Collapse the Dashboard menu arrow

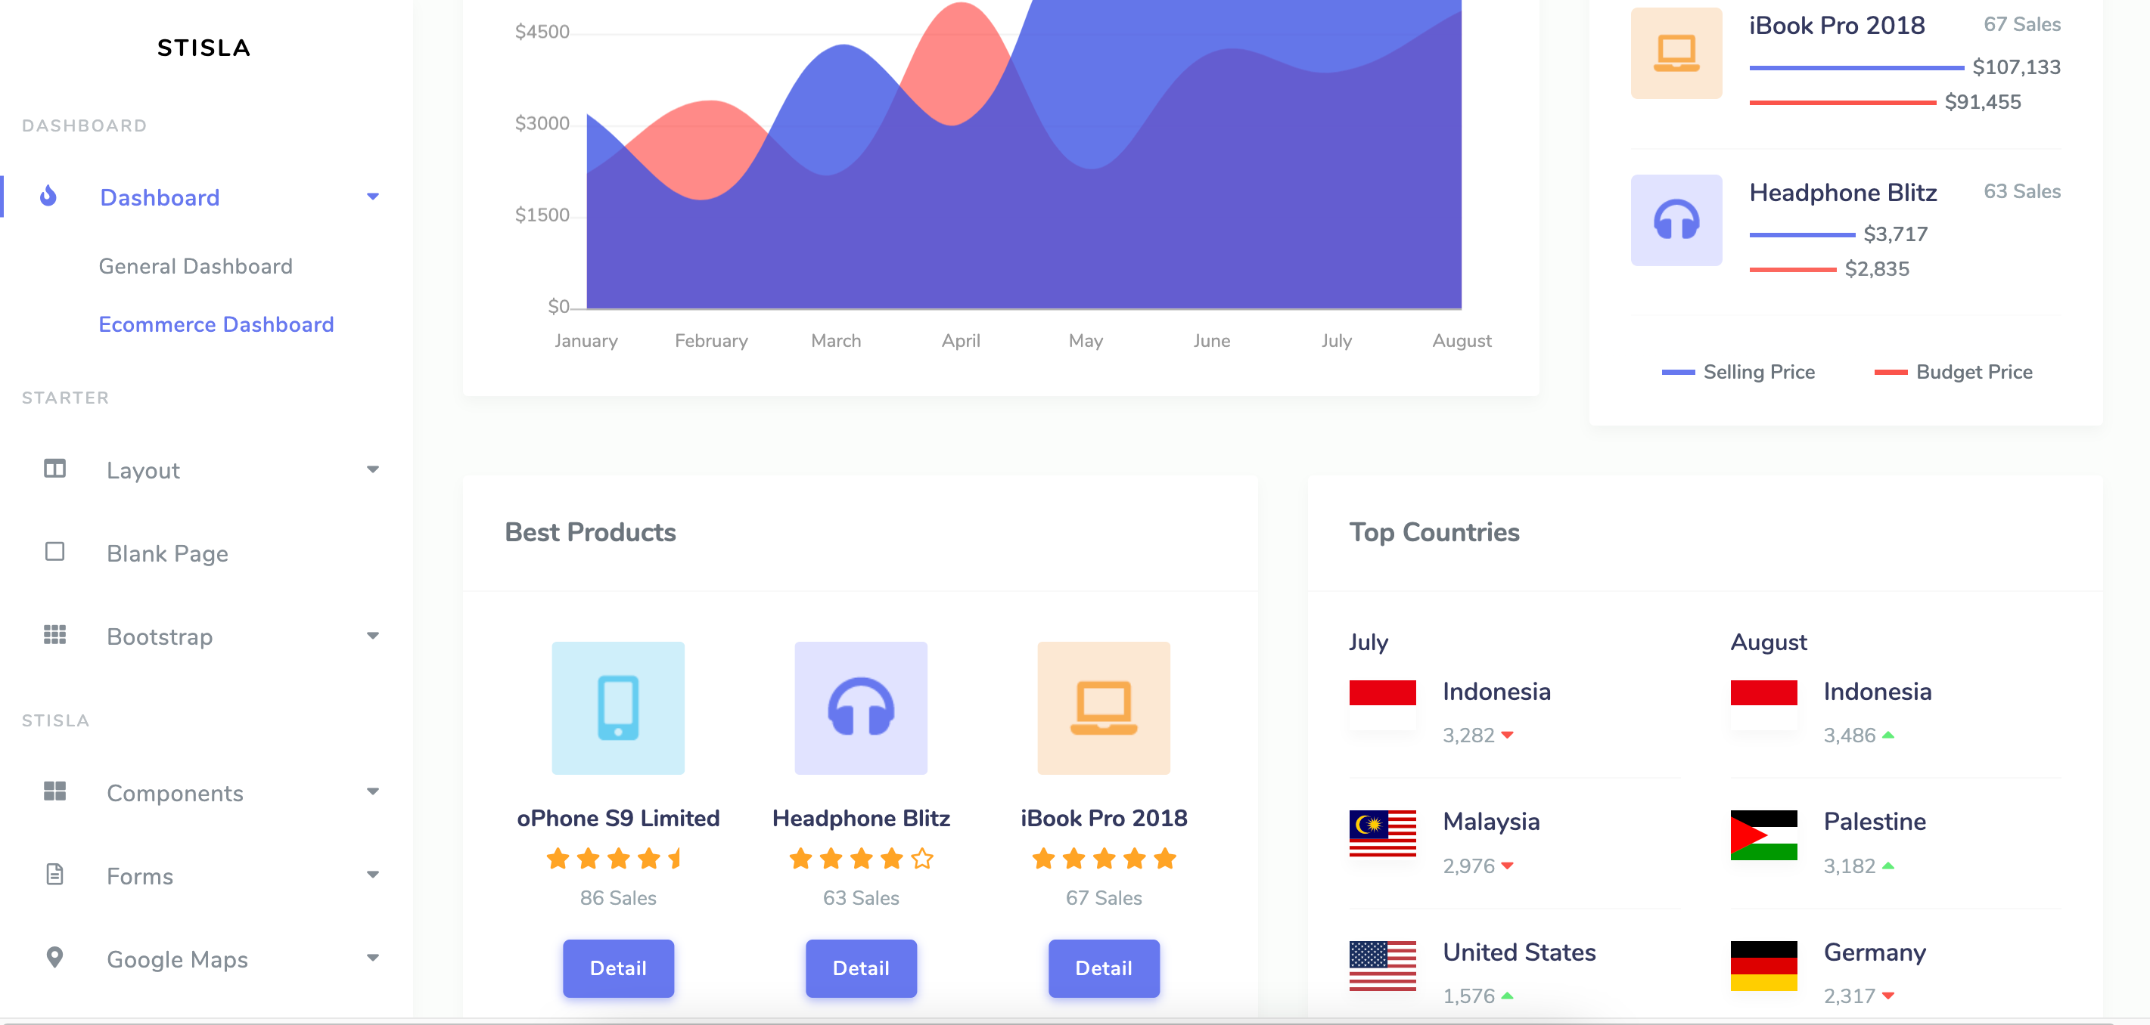coord(372,197)
